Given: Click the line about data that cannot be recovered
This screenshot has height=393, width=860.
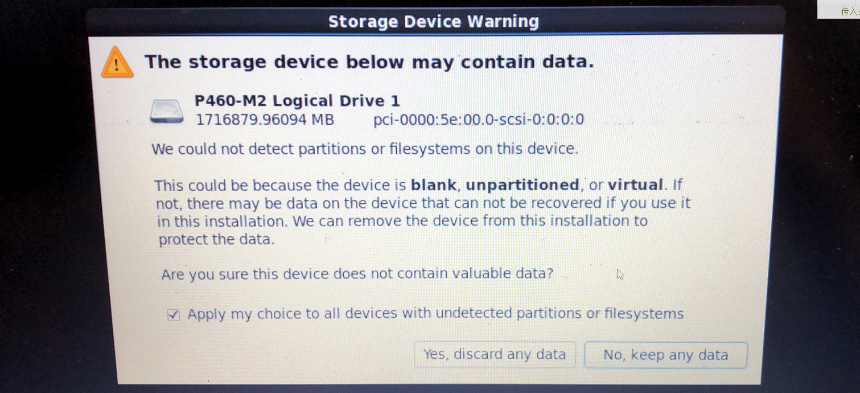Looking at the screenshot, I should tap(423, 203).
